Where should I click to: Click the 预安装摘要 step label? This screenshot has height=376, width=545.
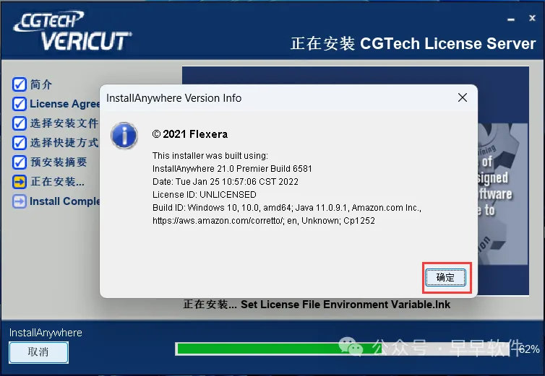coord(59,162)
